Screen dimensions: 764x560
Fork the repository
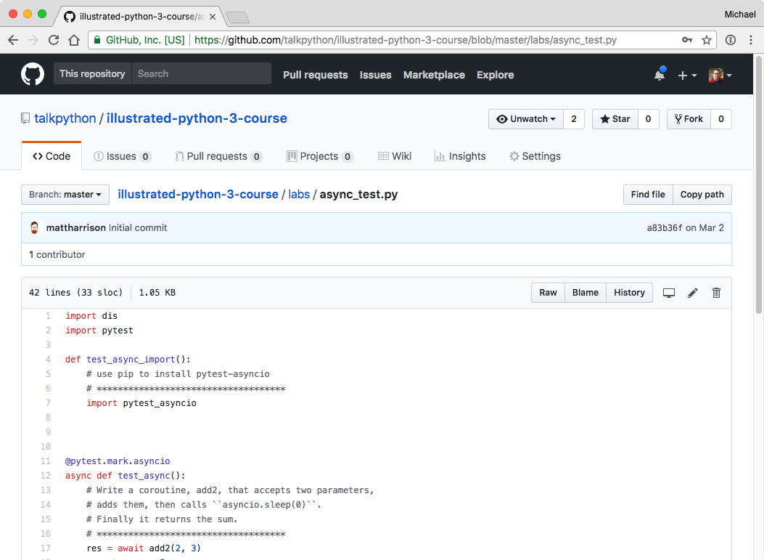(x=689, y=119)
